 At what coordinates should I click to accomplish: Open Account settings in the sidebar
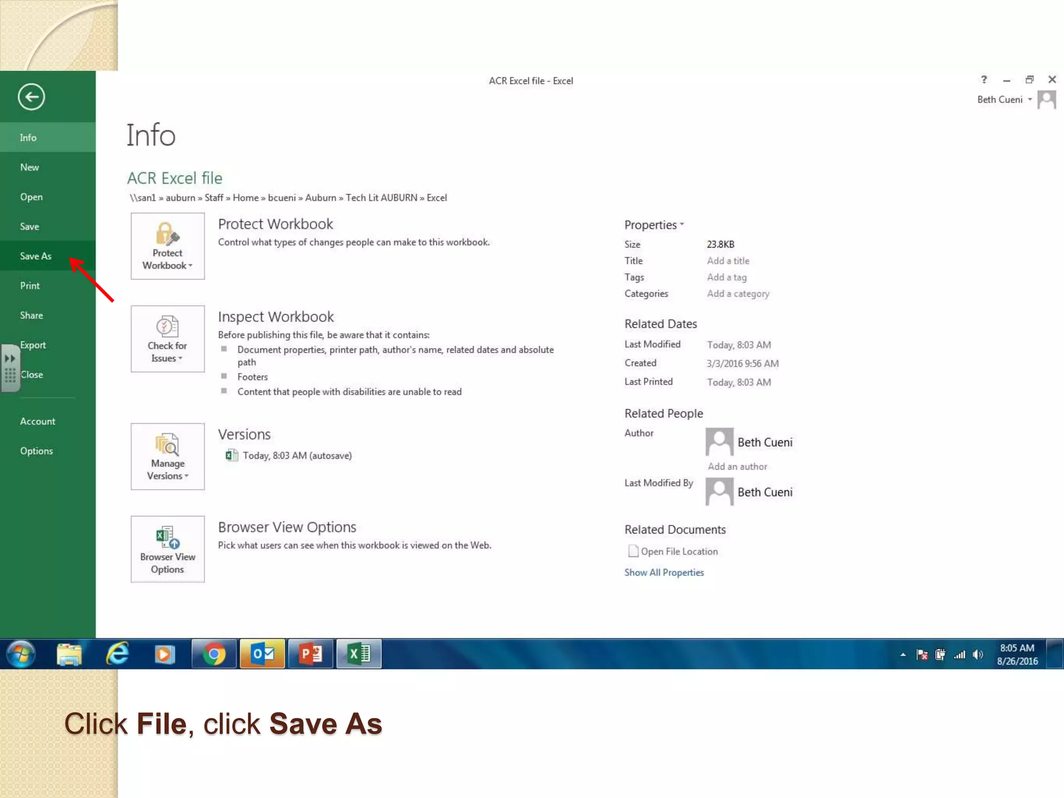pyautogui.click(x=48, y=421)
